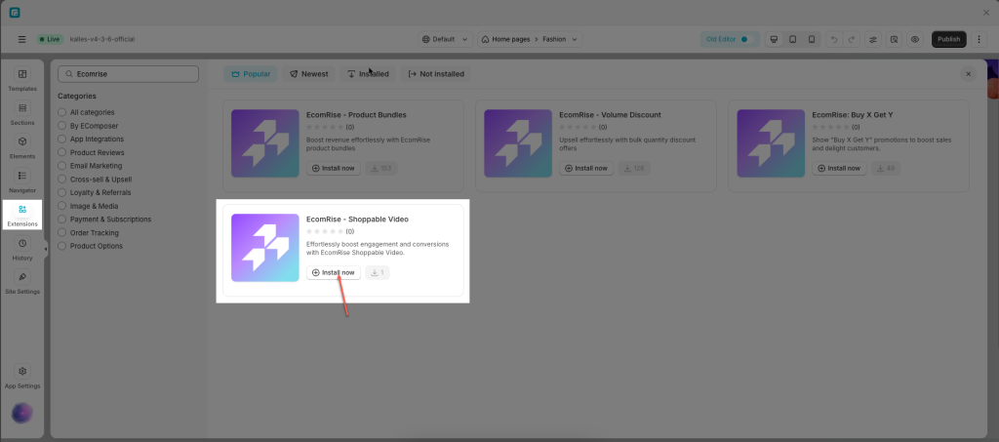The width and height of the screenshot is (999, 442).
Task: Click the EcomRise Buy X Get Y thumbnail
Action: point(771,143)
